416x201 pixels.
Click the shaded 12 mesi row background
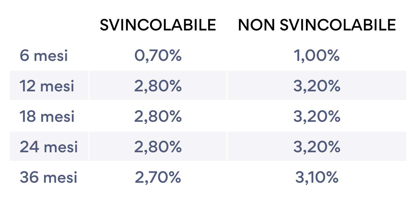coord(208,85)
